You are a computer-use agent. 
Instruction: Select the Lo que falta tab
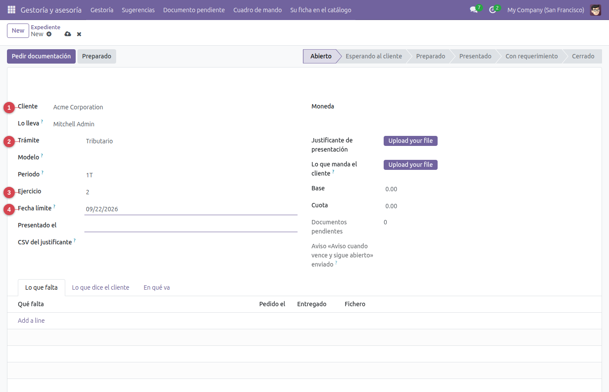pos(41,287)
